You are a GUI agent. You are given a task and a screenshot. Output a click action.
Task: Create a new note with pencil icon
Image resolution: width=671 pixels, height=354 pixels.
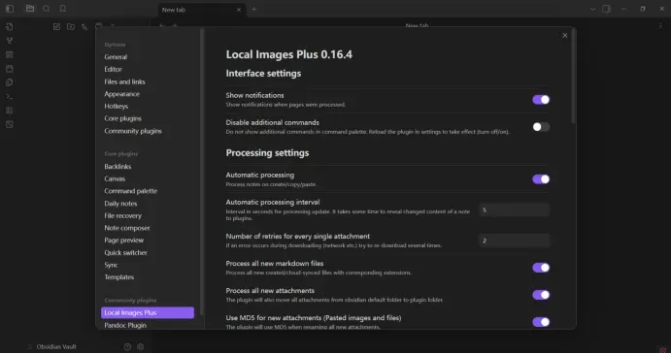(x=56, y=27)
